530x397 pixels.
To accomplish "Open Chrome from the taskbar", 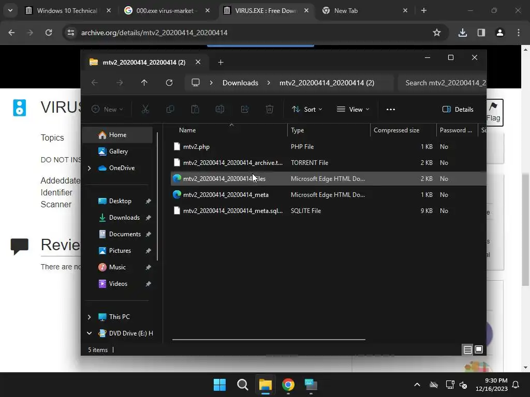I will (288, 385).
